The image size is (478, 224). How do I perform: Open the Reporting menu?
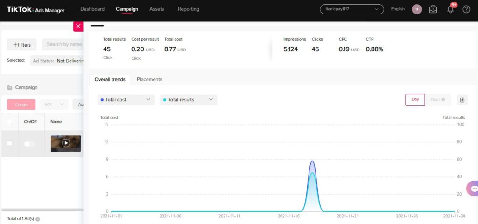[189, 9]
